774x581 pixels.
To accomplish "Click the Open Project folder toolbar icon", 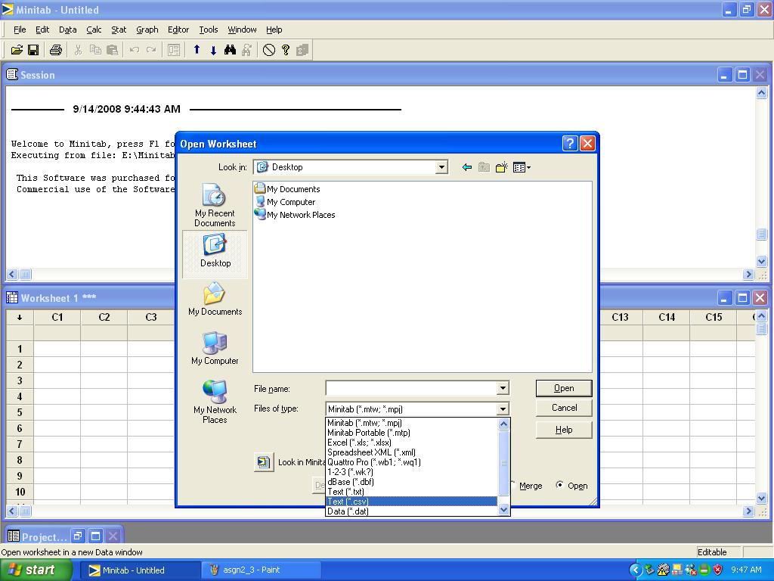I will pyautogui.click(x=17, y=50).
